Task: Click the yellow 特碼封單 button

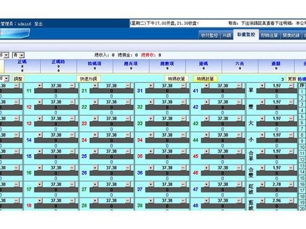Action: coord(205,79)
